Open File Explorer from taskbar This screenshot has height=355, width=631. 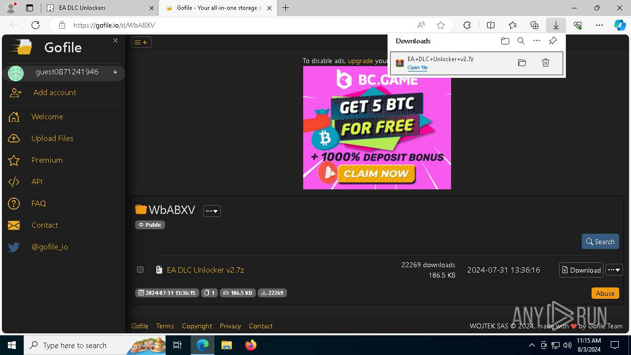(x=226, y=345)
